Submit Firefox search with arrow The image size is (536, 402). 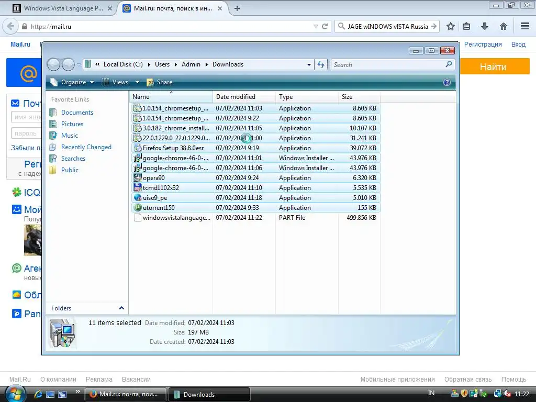pos(434,26)
